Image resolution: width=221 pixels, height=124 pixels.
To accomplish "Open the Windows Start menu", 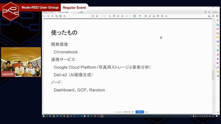I will 44,116.
